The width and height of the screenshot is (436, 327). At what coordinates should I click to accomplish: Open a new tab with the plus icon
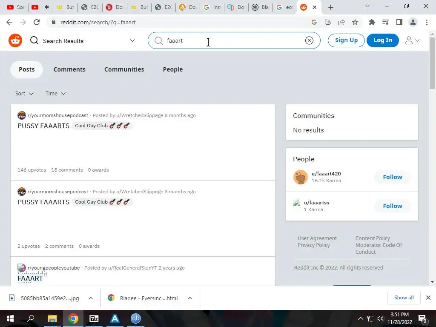coord(330,7)
